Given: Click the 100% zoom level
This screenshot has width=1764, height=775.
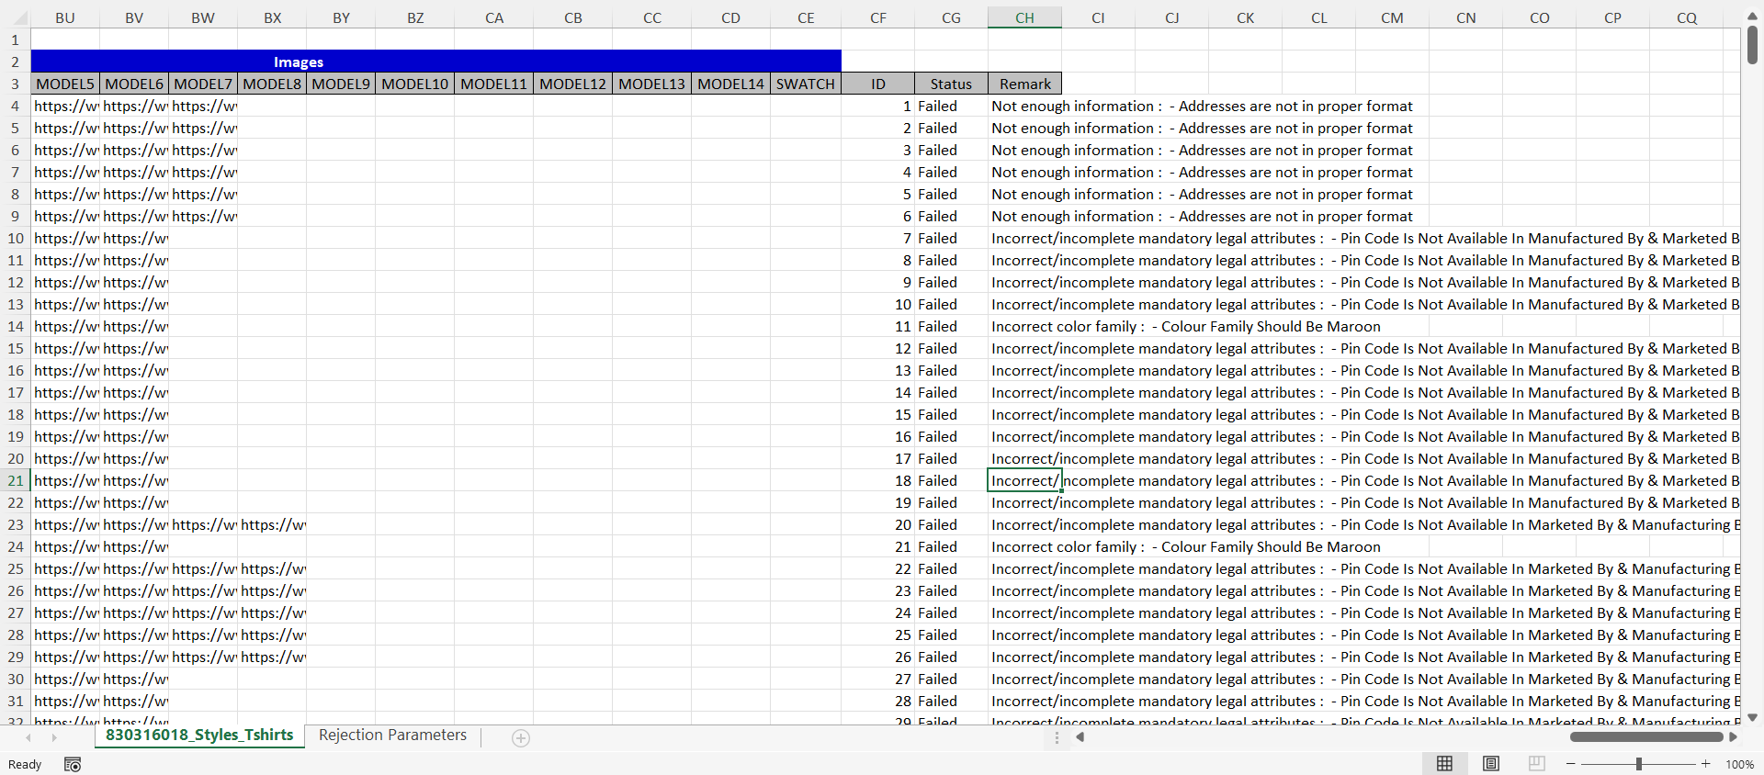Looking at the screenshot, I should click(x=1739, y=764).
